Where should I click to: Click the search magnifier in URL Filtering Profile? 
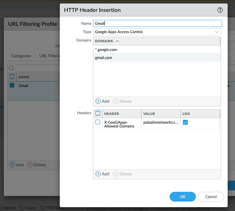tap(11, 68)
